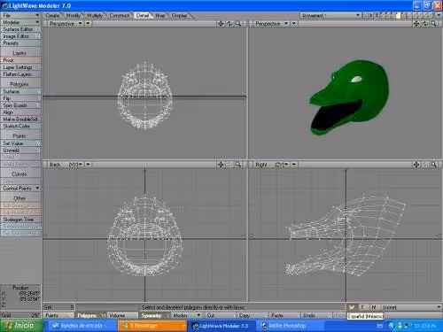Click the Presets button
This screenshot has height=332, width=443.
[20, 43]
